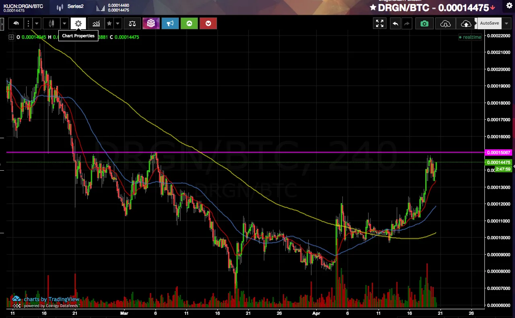Click the countdown timer 2:47:59 label
The height and width of the screenshot is (318, 515).
(503, 169)
